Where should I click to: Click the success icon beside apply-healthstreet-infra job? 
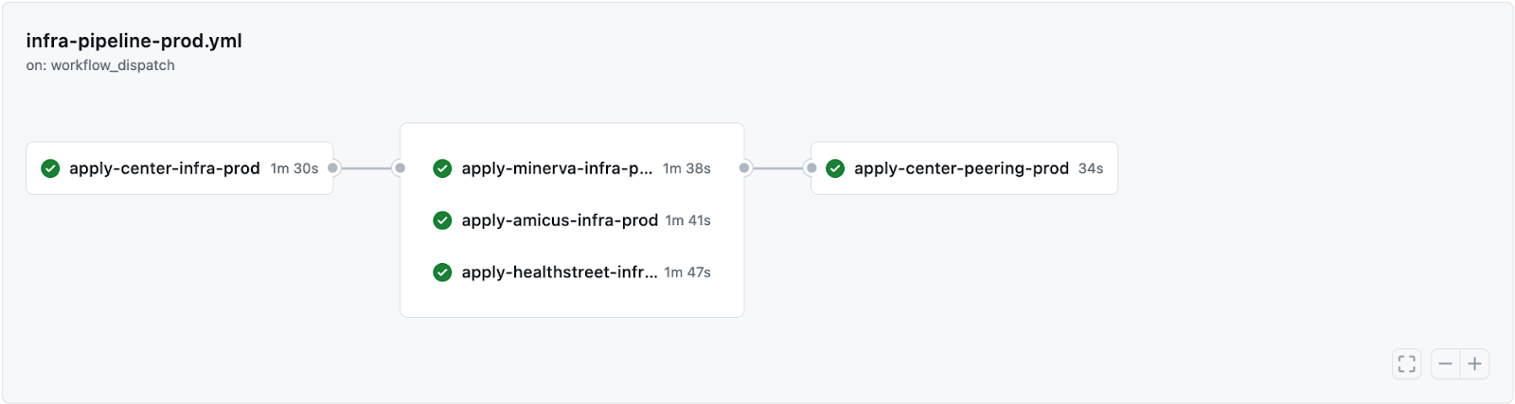442,272
